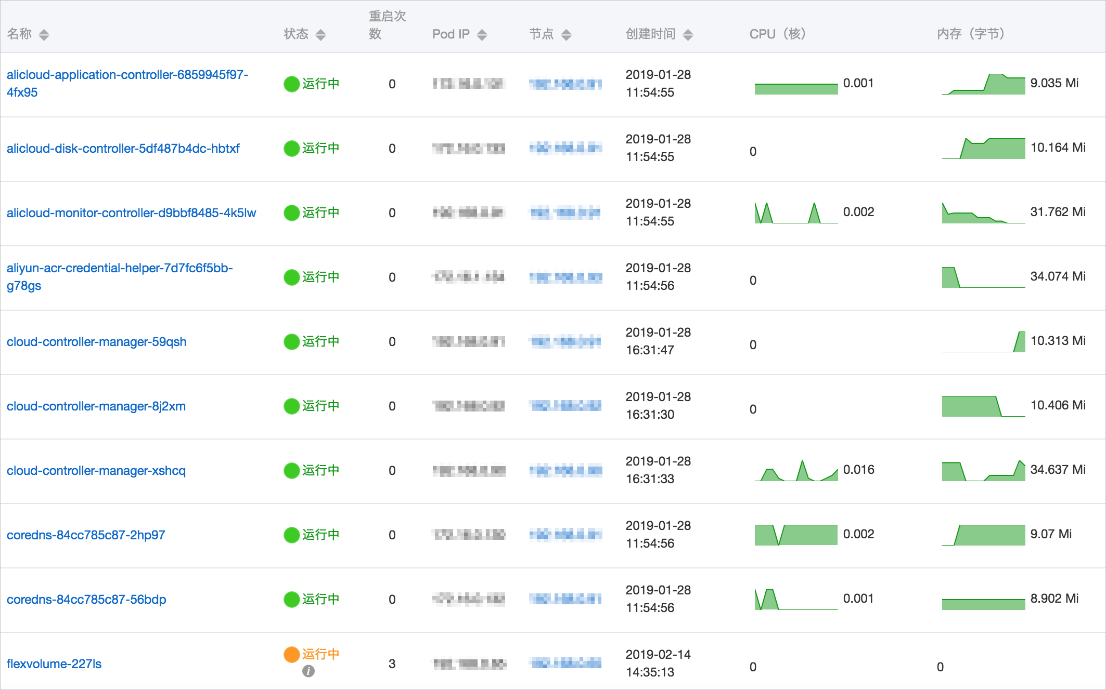Sort the table by name column arrows
The image size is (1106, 690).
point(44,35)
